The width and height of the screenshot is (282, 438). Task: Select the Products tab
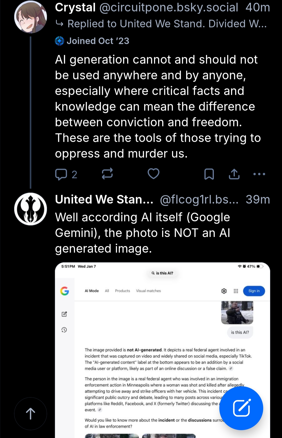click(x=122, y=291)
